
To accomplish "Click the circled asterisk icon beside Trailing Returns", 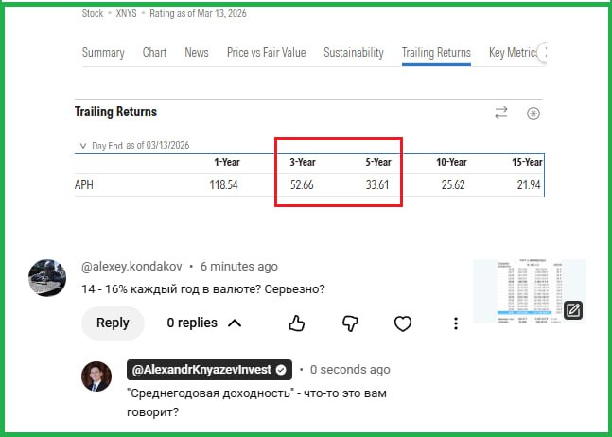I will pyautogui.click(x=533, y=114).
